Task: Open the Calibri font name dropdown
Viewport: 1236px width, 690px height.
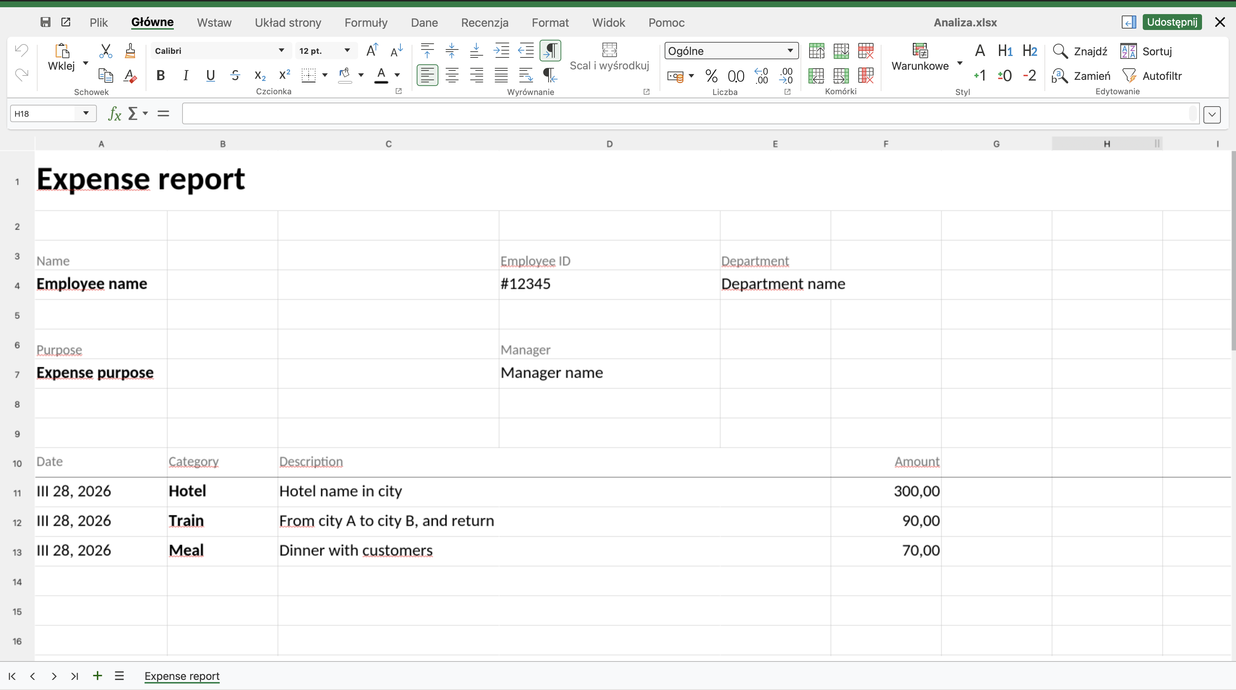Action: pos(282,51)
